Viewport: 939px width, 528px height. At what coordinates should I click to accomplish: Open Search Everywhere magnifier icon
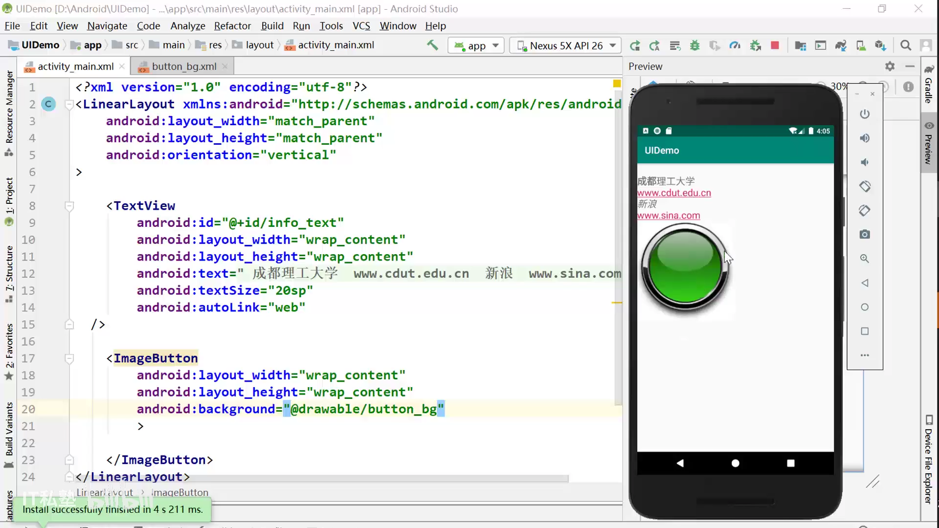[906, 45]
